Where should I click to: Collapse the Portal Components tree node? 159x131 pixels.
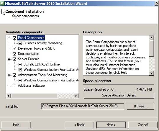pos(9,38)
